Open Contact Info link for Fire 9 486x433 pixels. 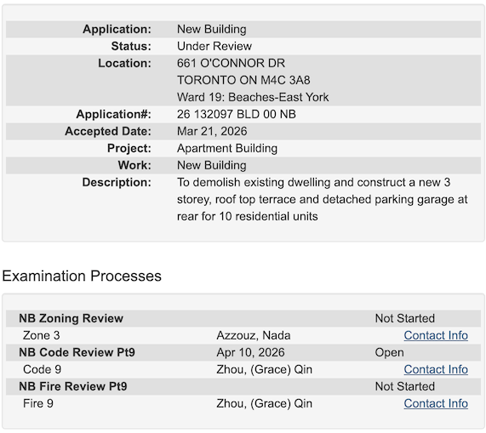point(436,403)
